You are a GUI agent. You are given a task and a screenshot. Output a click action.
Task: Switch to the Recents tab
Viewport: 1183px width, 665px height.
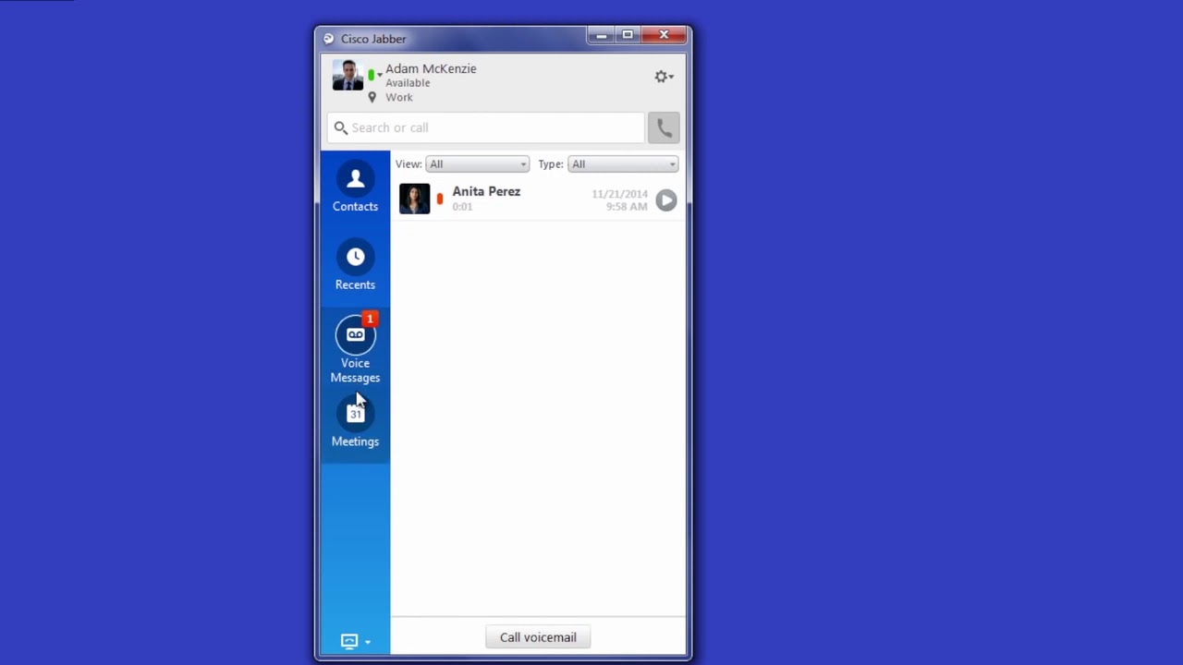[355, 265]
